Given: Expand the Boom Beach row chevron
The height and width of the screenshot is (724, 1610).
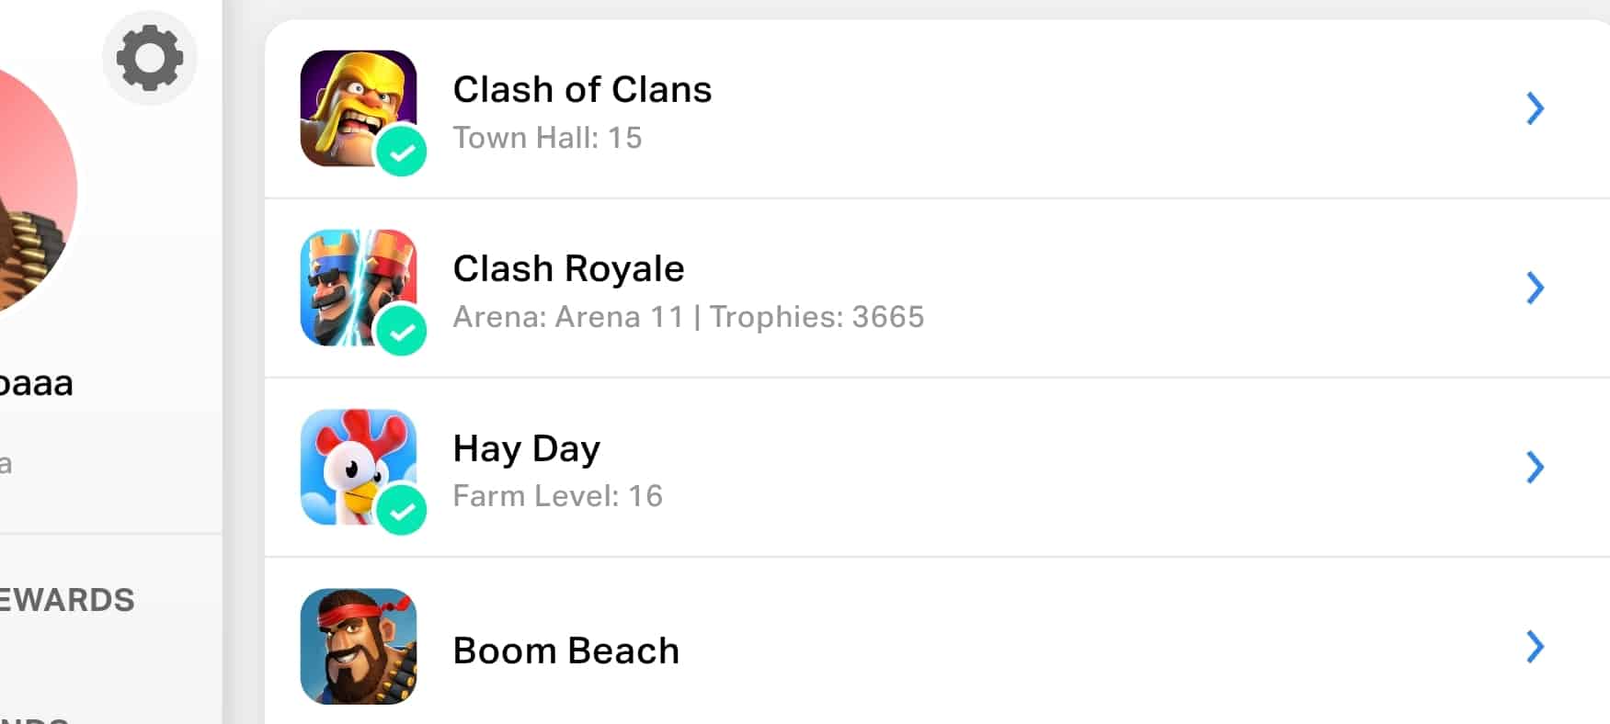Looking at the screenshot, I should (1535, 647).
